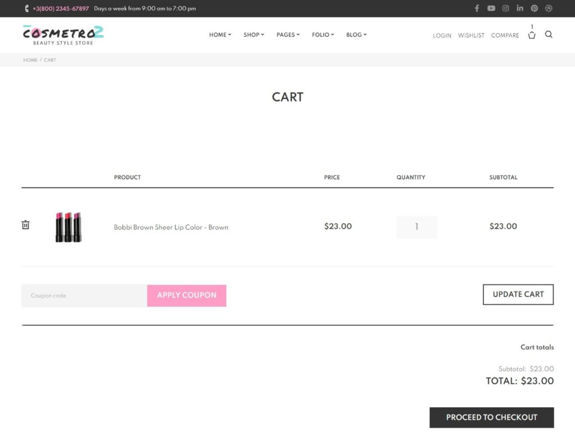This screenshot has width=575, height=441.
Task: Open the search magnifier icon
Action: point(548,34)
